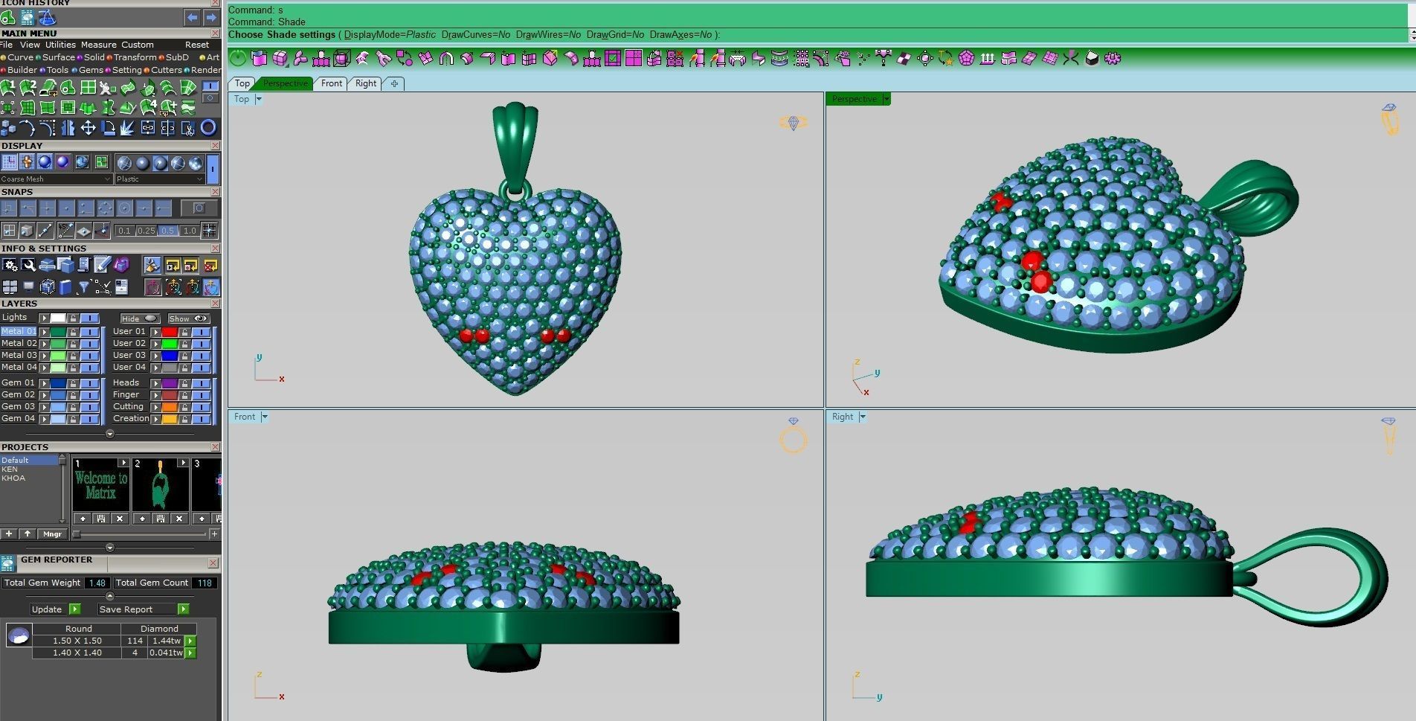Click the surface icon labeled 1
Image resolution: width=1416 pixels, height=721 pixels.
[8, 88]
